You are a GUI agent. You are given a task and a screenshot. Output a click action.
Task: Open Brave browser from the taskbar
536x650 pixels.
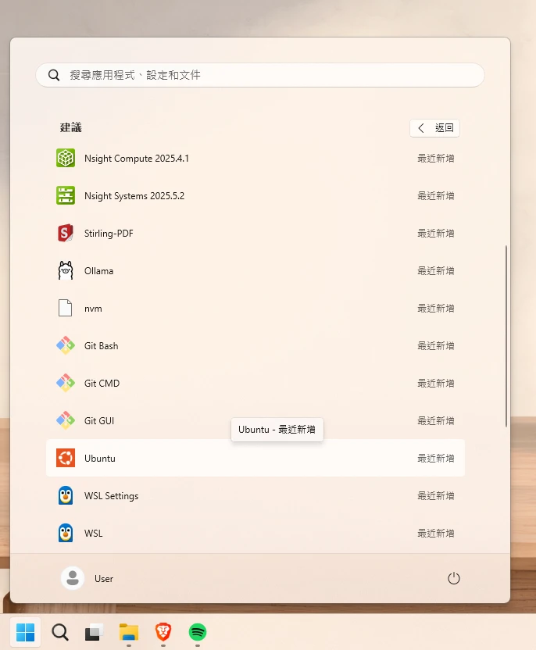pos(163,631)
